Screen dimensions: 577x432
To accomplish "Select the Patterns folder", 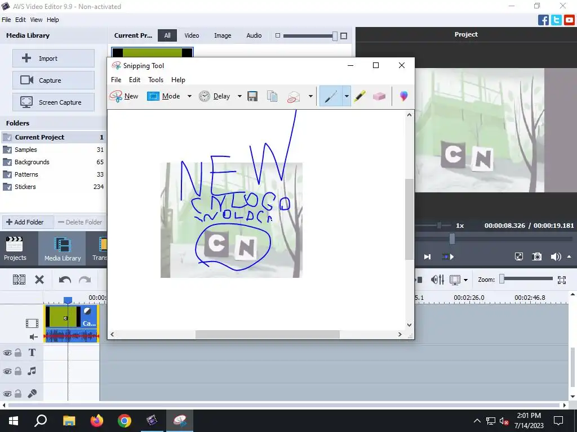I will [x=54, y=174].
